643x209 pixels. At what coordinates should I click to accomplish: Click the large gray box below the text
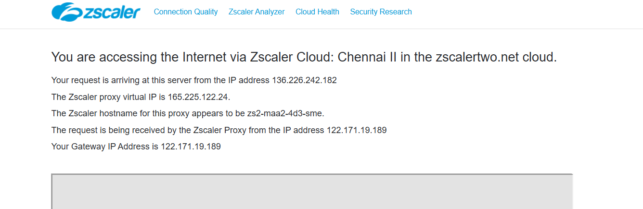(x=312, y=191)
